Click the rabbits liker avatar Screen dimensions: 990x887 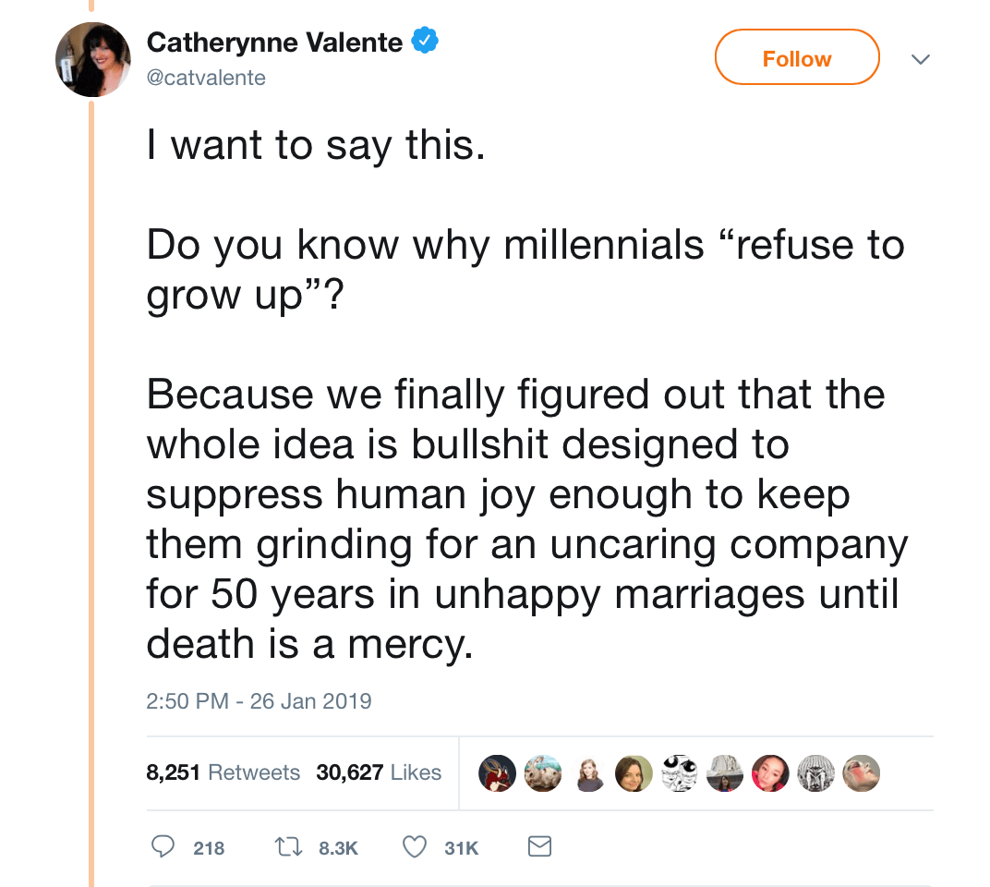coord(543,773)
